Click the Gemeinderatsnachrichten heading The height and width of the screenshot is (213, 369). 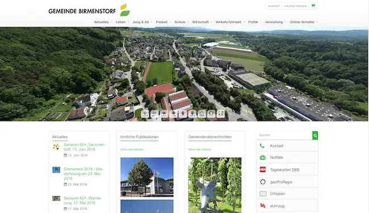pyautogui.click(x=210, y=137)
